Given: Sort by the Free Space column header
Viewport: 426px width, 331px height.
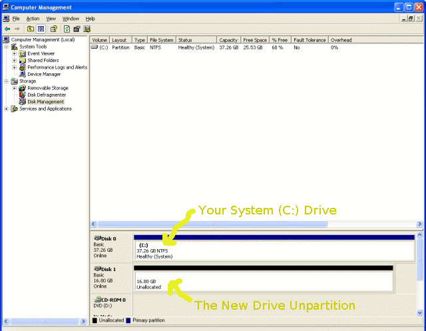Looking at the screenshot, I should tap(255, 40).
